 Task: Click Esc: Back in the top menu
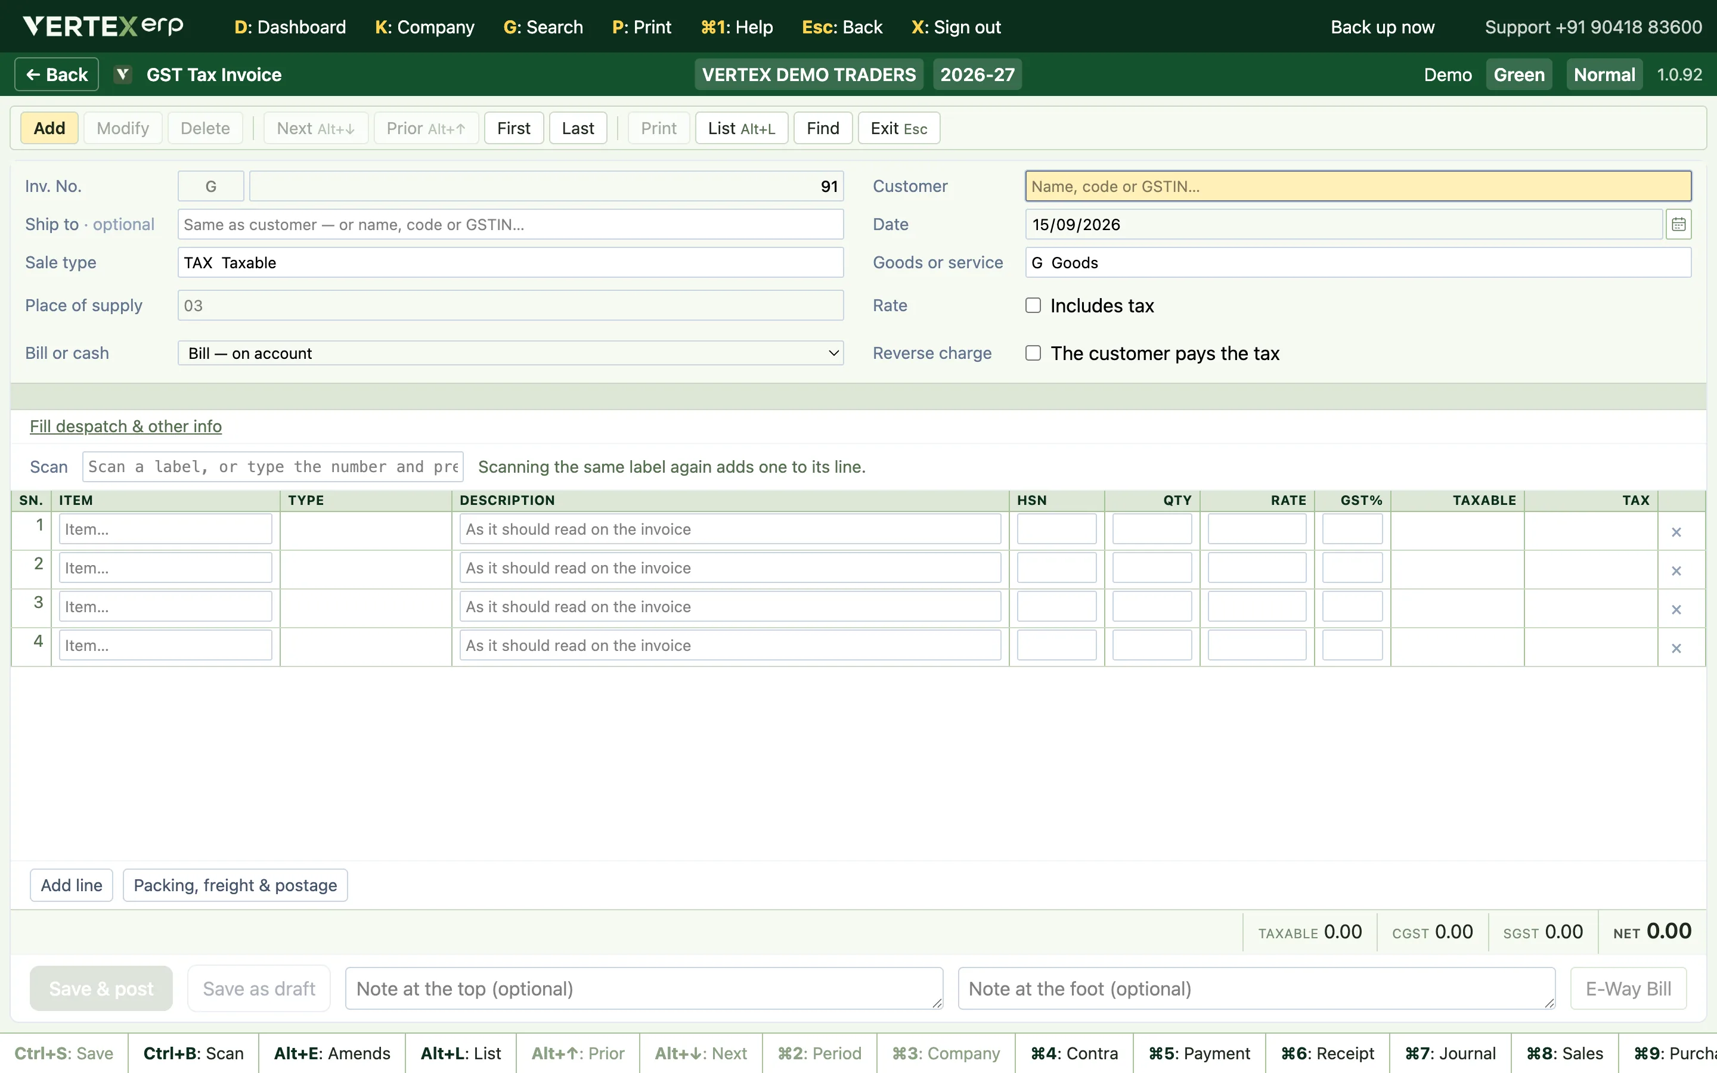tap(841, 27)
